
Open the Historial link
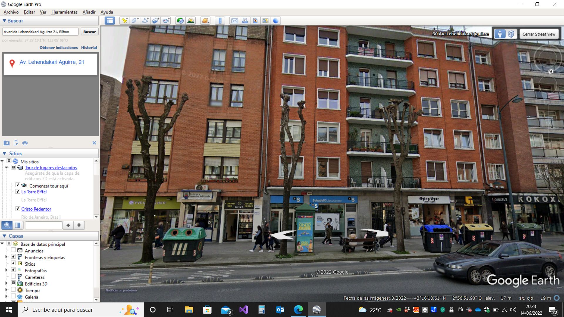(89, 48)
